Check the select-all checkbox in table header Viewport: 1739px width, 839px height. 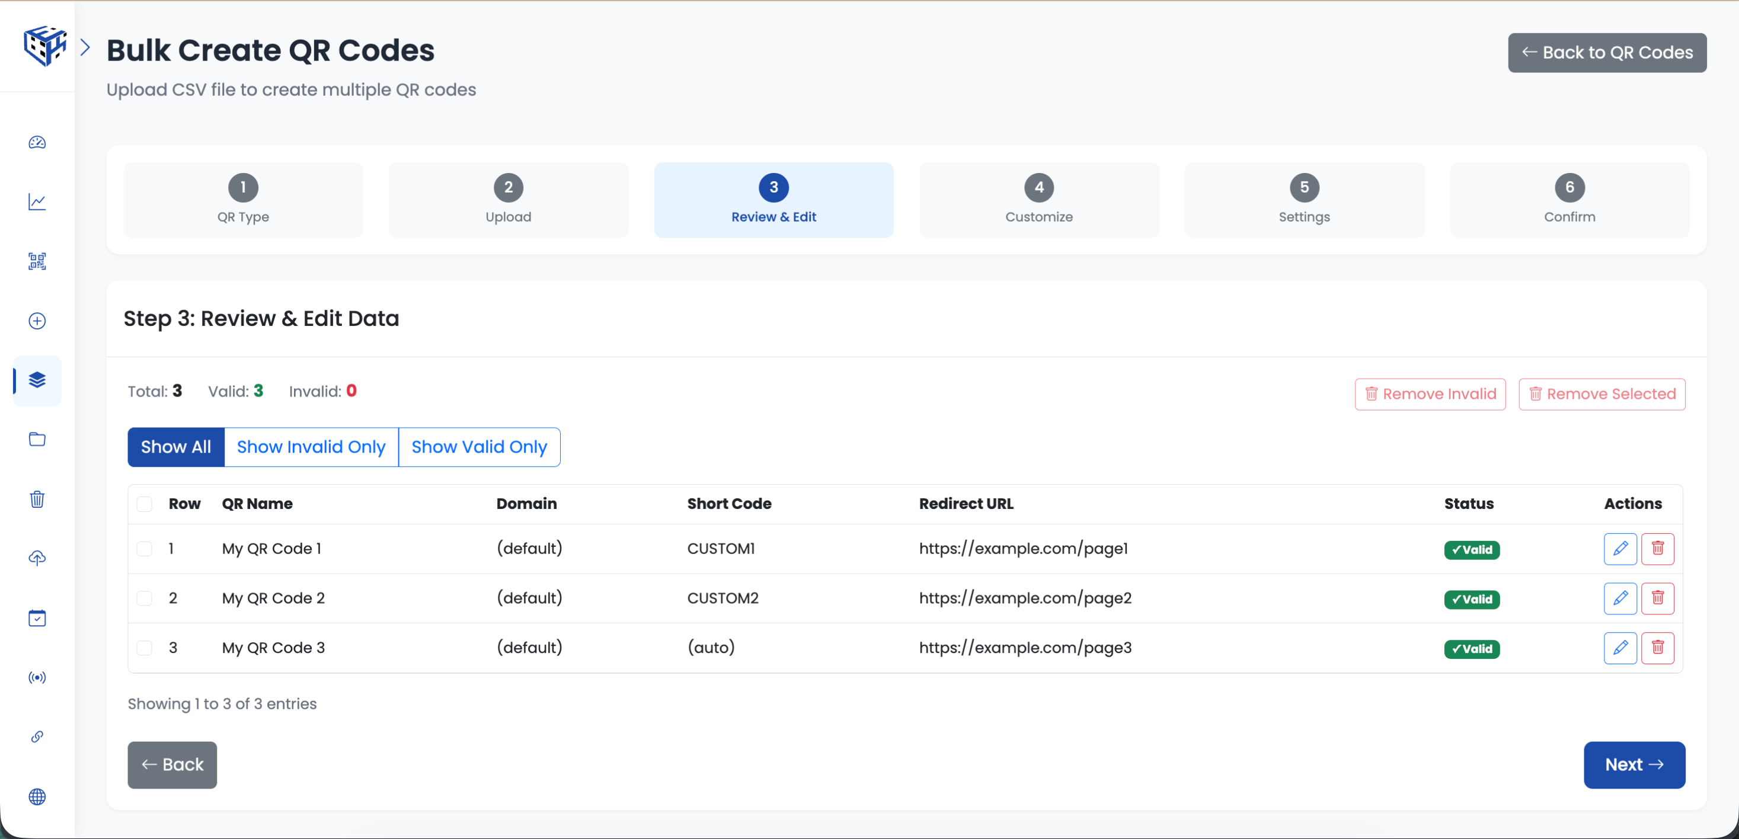(x=145, y=504)
